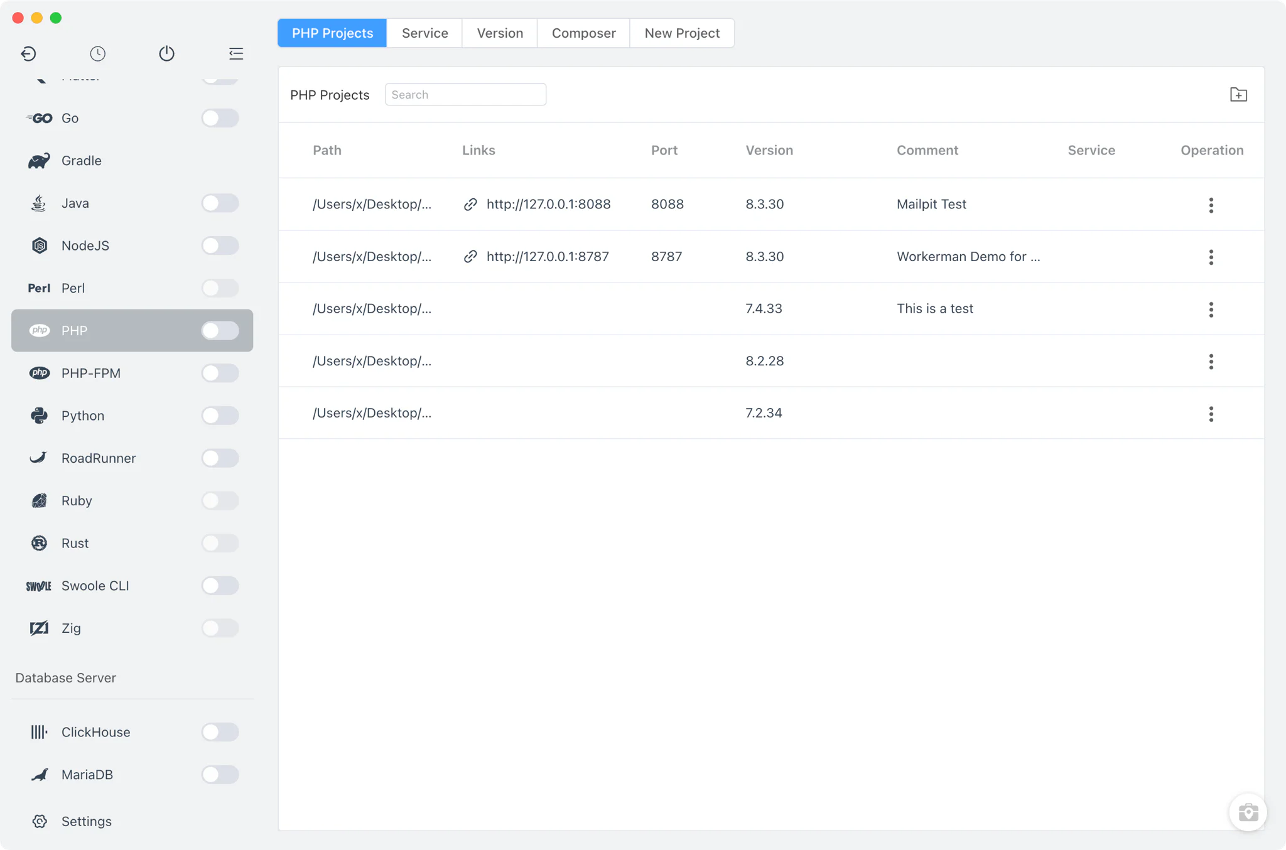
Task: Click the 'Mailpit Test' comment cell
Action: [x=931, y=204]
